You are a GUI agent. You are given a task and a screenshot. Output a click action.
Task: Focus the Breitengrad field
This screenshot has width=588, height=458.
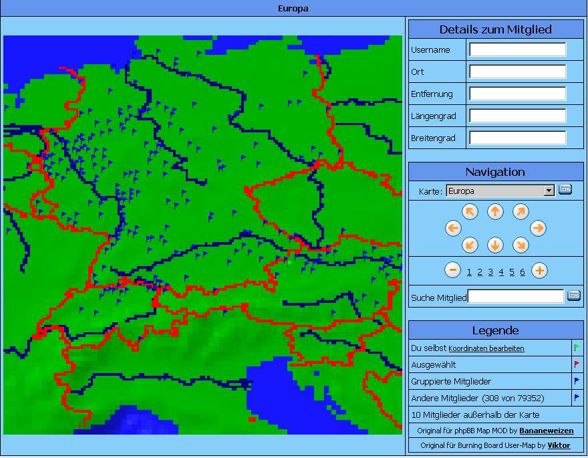click(x=517, y=138)
